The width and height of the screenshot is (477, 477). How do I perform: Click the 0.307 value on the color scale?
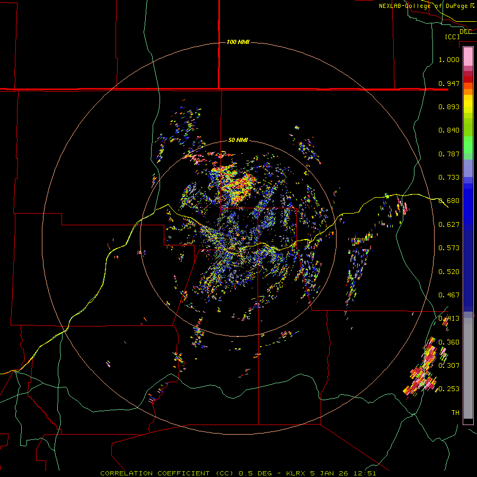pos(449,366)
